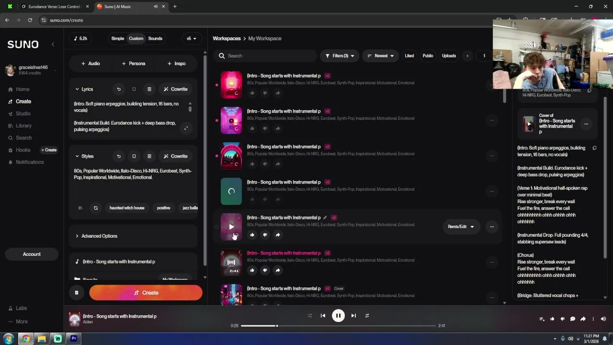The image size is (613, 345).
Task: Edit title of fifth song via pencil
Action: click(x=325, y=218)
